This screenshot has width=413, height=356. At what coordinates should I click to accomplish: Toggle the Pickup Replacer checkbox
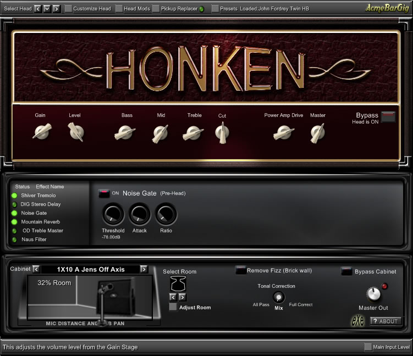(x=156, y=9)
